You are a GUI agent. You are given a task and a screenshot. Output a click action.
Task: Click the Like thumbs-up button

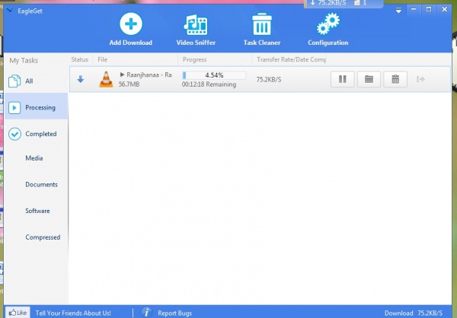pos(18,313)
